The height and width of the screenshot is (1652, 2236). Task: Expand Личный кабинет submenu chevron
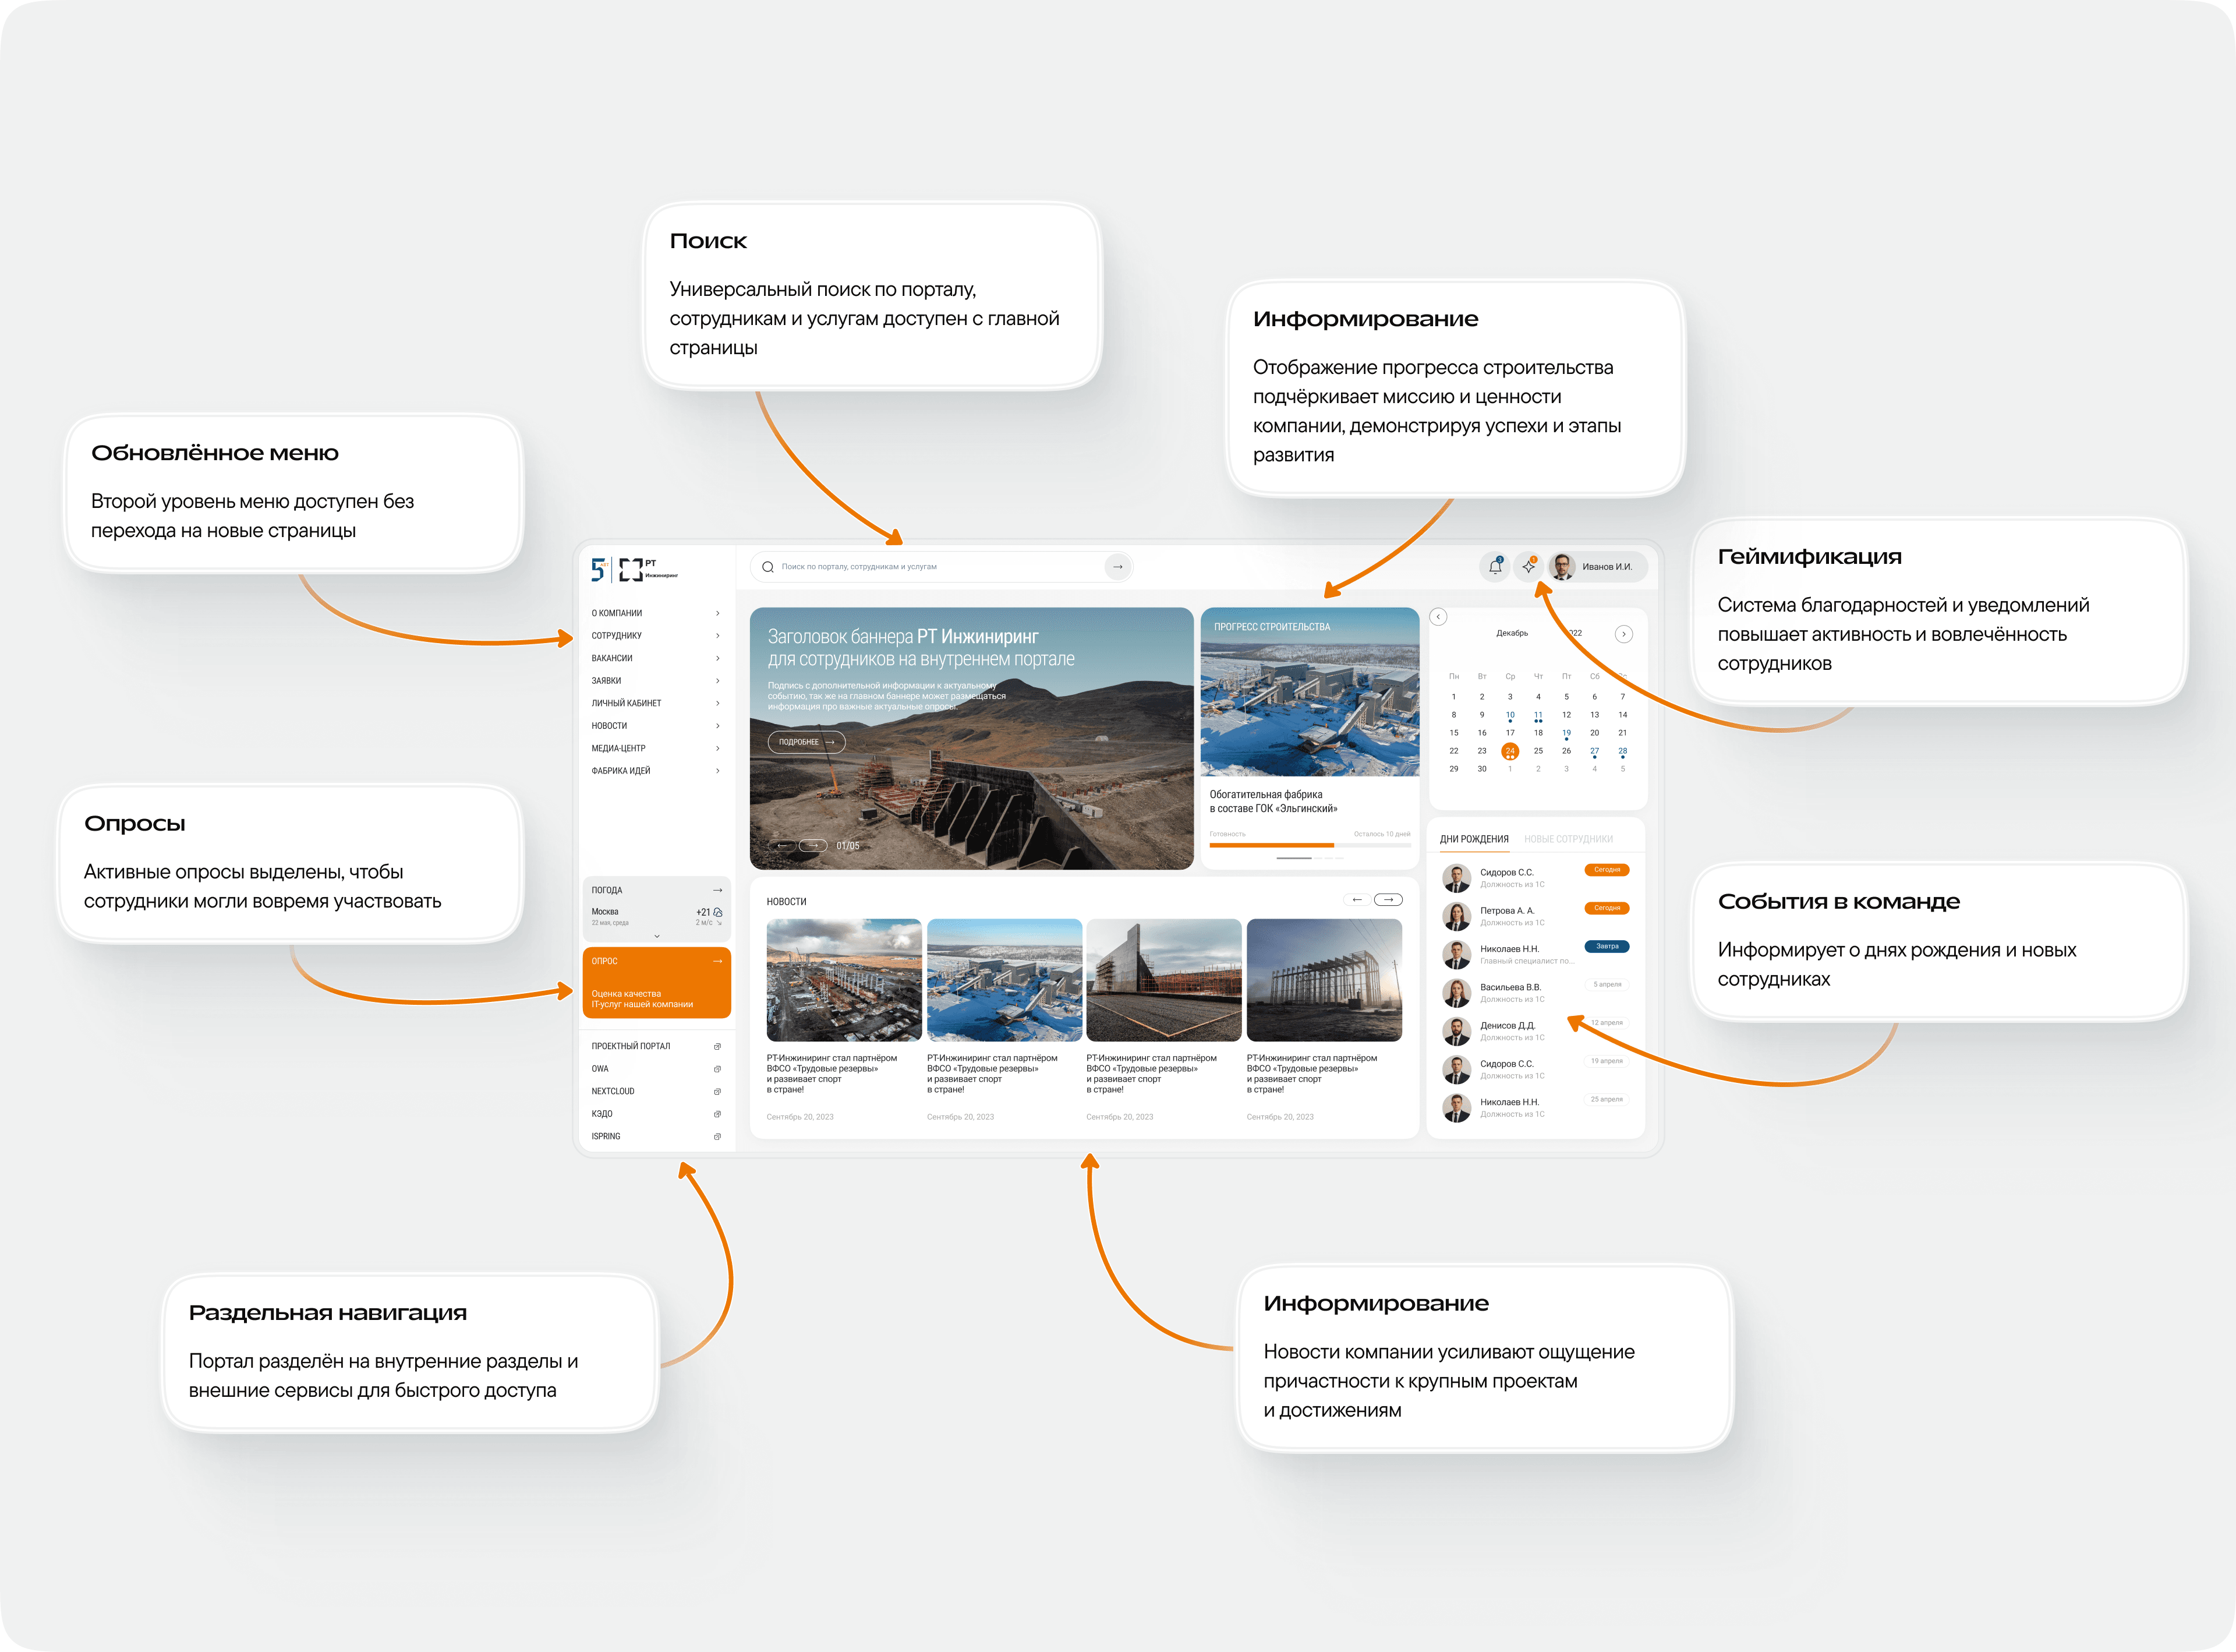pos(718,703)
